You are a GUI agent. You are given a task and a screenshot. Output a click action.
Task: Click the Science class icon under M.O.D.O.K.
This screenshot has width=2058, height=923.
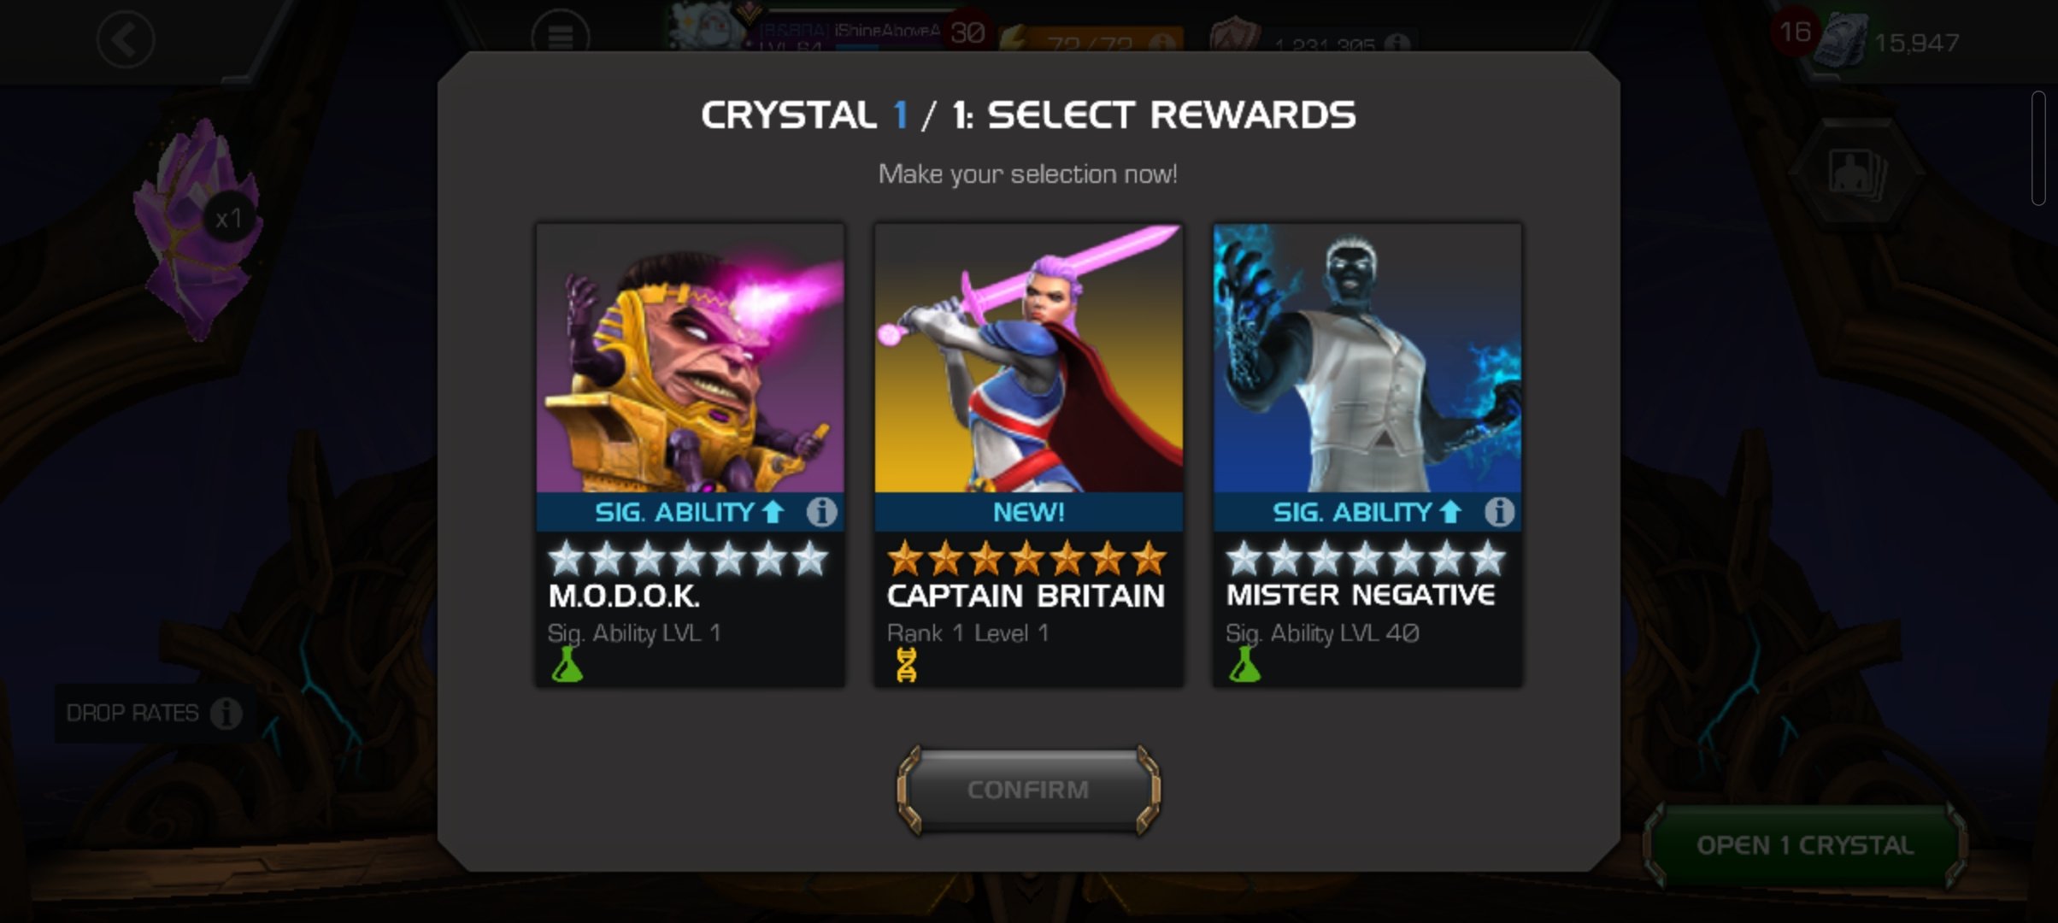click(x=567, y=665)
